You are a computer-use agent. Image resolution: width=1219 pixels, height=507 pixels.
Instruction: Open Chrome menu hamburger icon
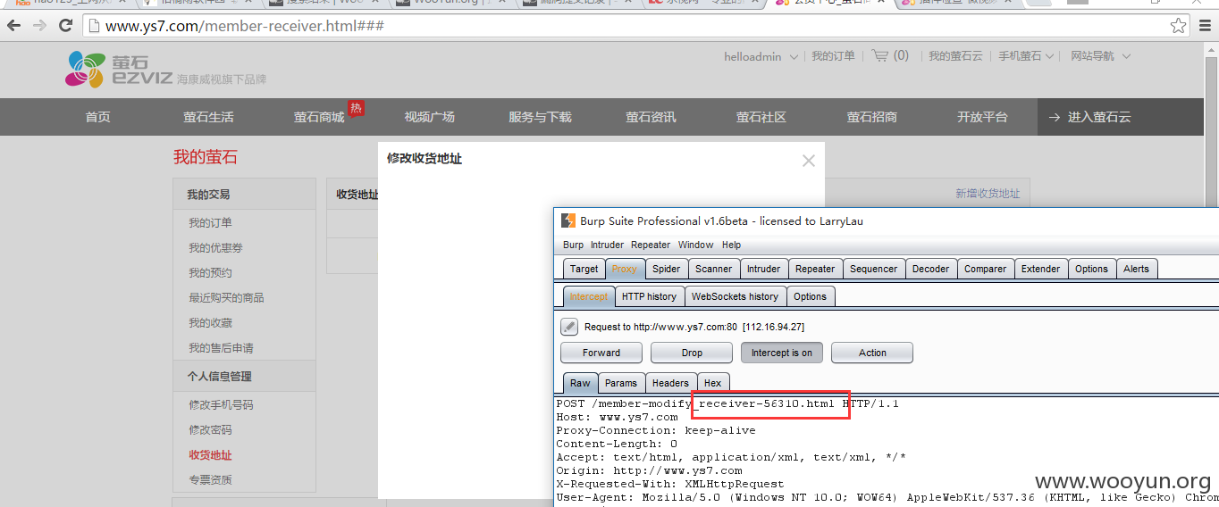tap(1206, 26)
